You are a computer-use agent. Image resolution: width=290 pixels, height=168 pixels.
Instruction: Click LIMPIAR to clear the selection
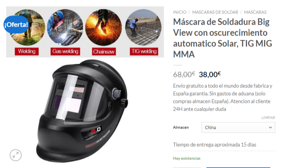268,118
